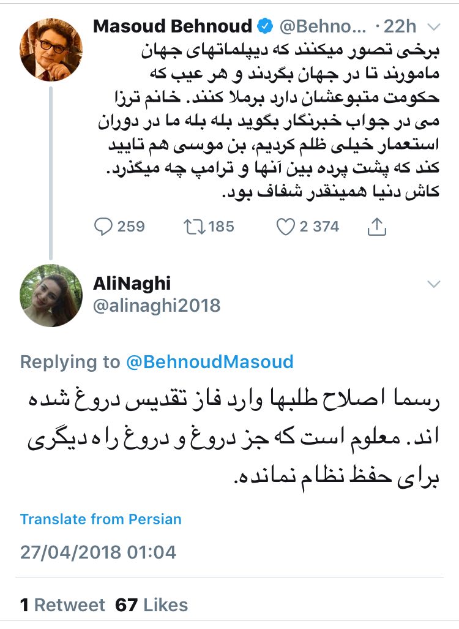Click the blue verified badge
459x629 pixels.
click(x=265, y=27)
